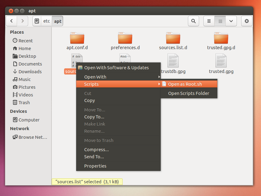Open the view options dropdown chevron
Viewport: 261px width, 196px height.
[x=231, y=21]
